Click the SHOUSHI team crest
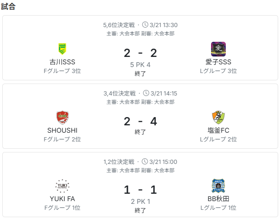 click(62, 118)
